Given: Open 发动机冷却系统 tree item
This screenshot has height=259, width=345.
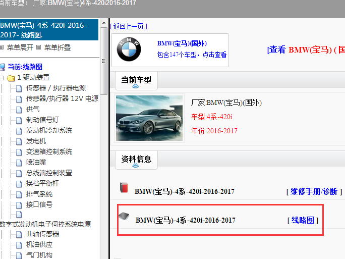Looking at the screenshot, I should pyautogui.click(x=49, y=130).
